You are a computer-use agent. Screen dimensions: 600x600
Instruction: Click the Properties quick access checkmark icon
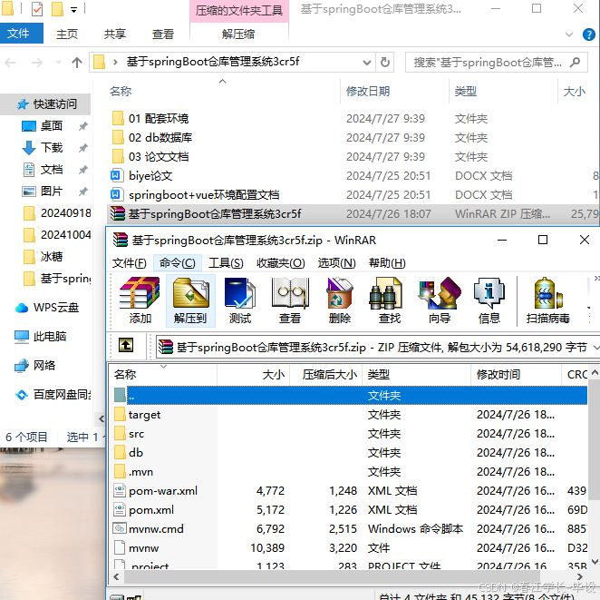pyautogui.click(x=37, y=9)
